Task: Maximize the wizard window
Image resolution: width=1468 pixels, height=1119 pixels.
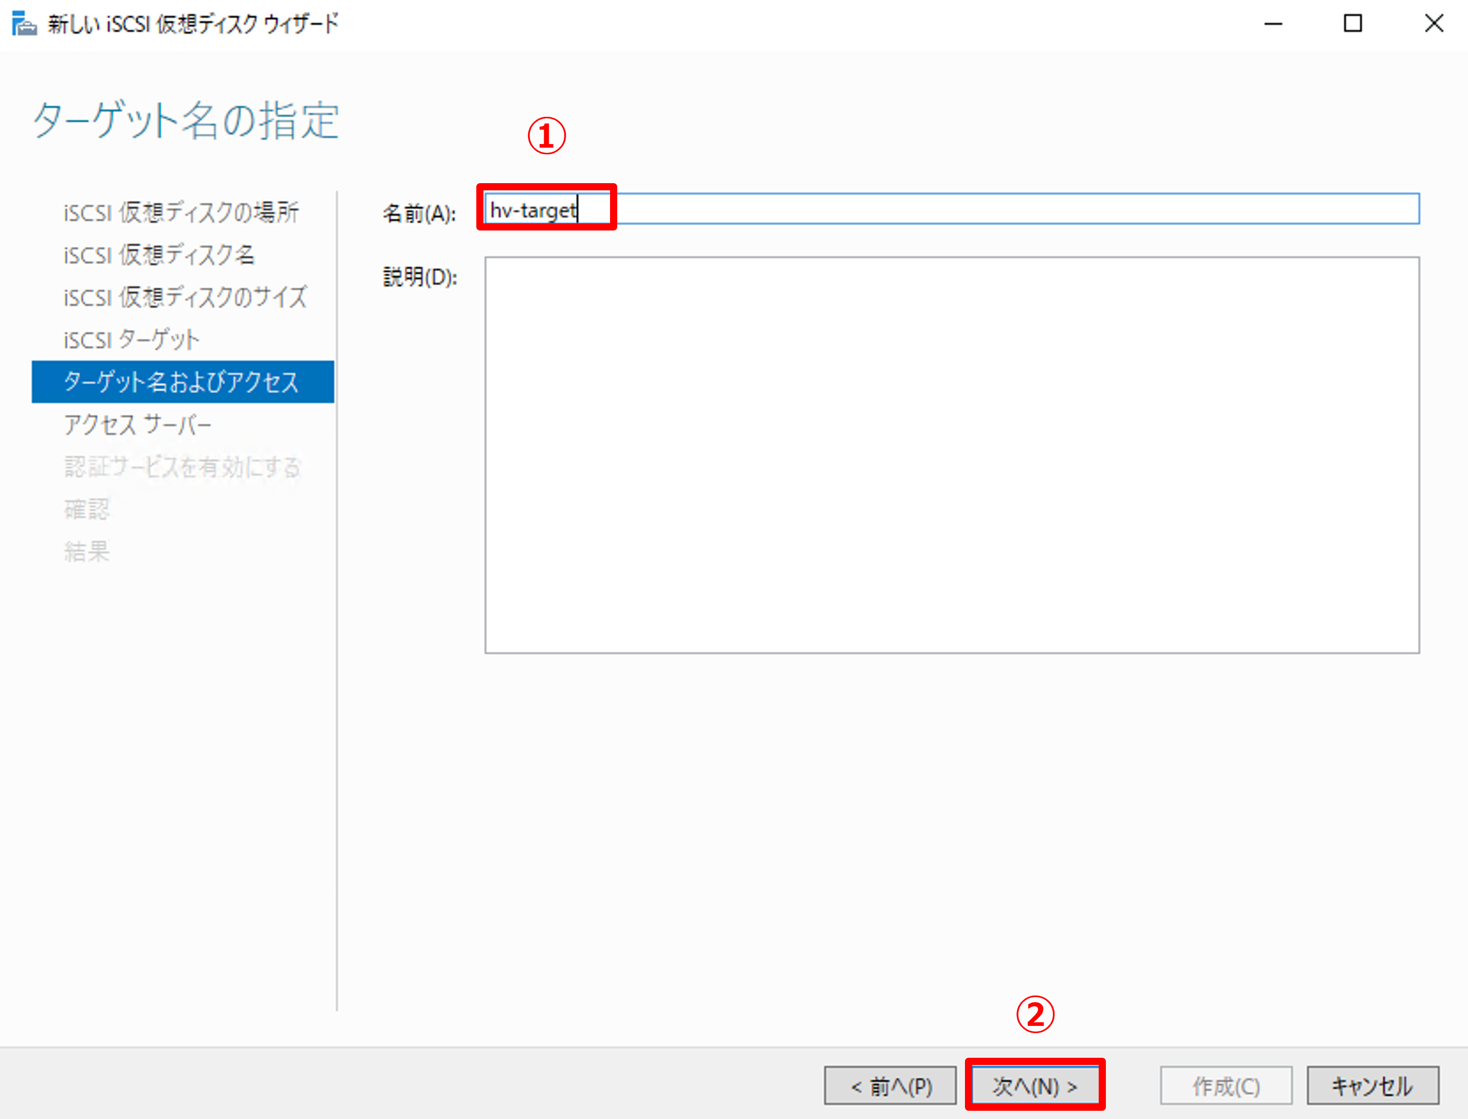Action: tap(1352, 24)
